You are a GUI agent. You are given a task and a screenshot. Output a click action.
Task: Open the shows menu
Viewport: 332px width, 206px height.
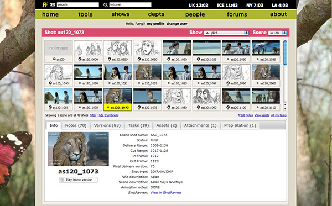click(121, 14)
